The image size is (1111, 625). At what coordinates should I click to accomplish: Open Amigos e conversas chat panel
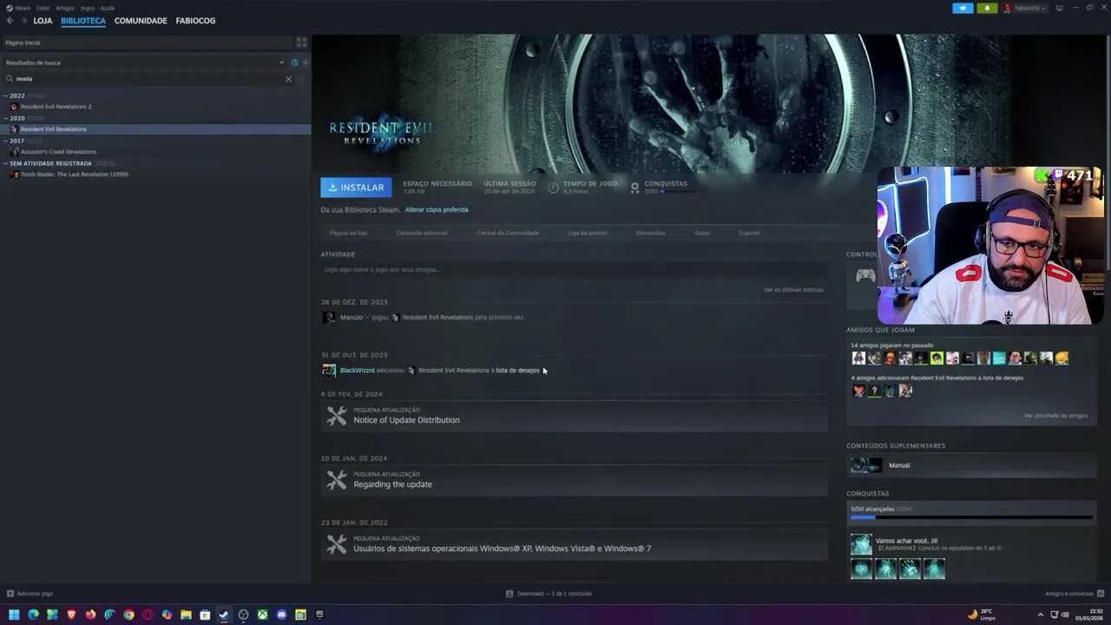pyautogui.click(x=1073, y=594)
